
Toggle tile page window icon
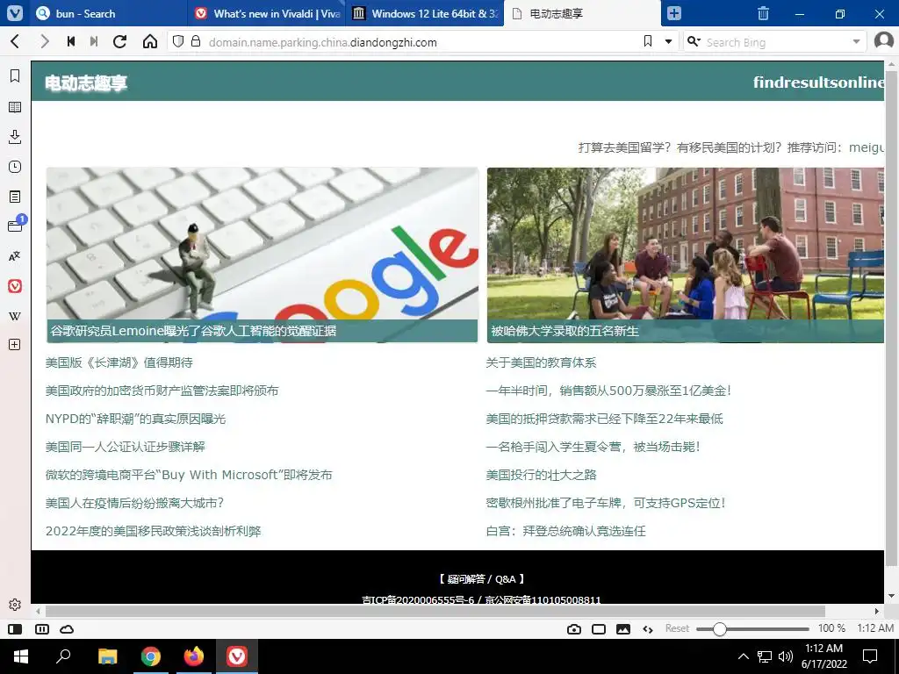[x=599, y=629]
